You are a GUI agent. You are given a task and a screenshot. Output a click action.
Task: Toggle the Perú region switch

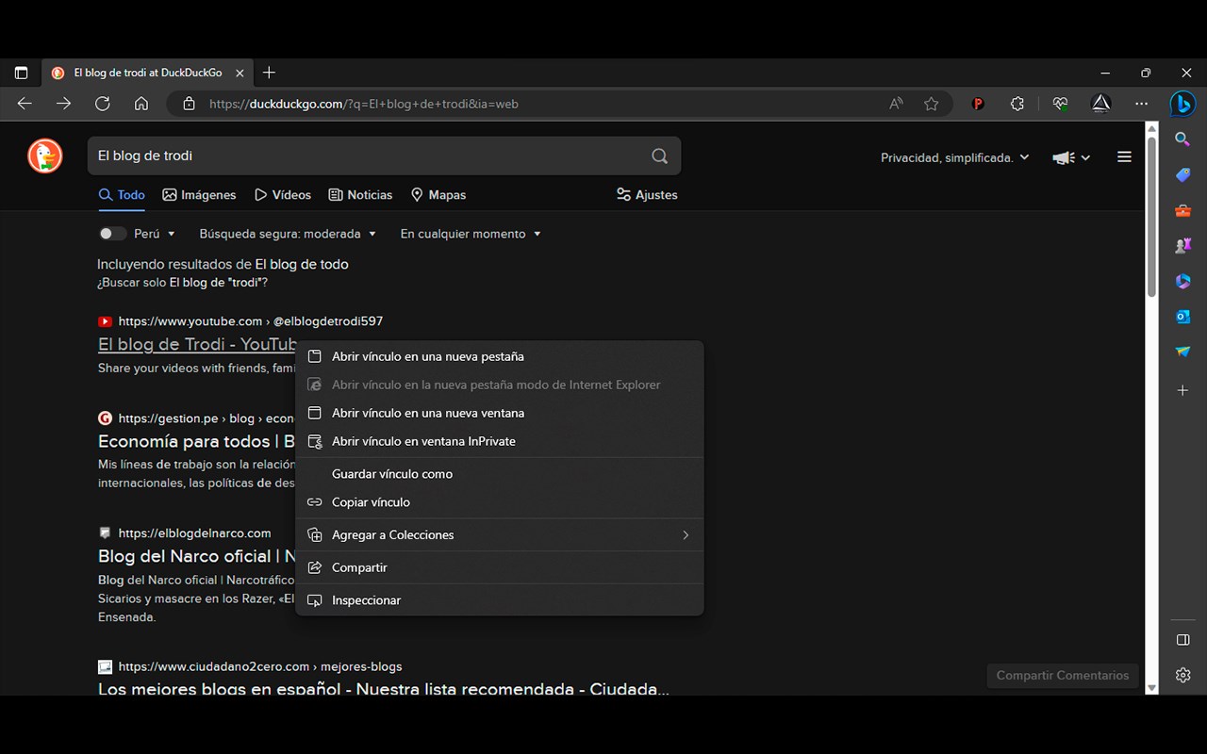(112, 234)
